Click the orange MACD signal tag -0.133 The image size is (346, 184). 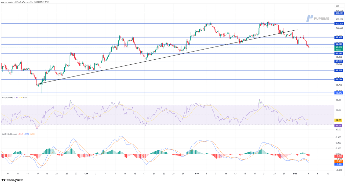[339, 161]
